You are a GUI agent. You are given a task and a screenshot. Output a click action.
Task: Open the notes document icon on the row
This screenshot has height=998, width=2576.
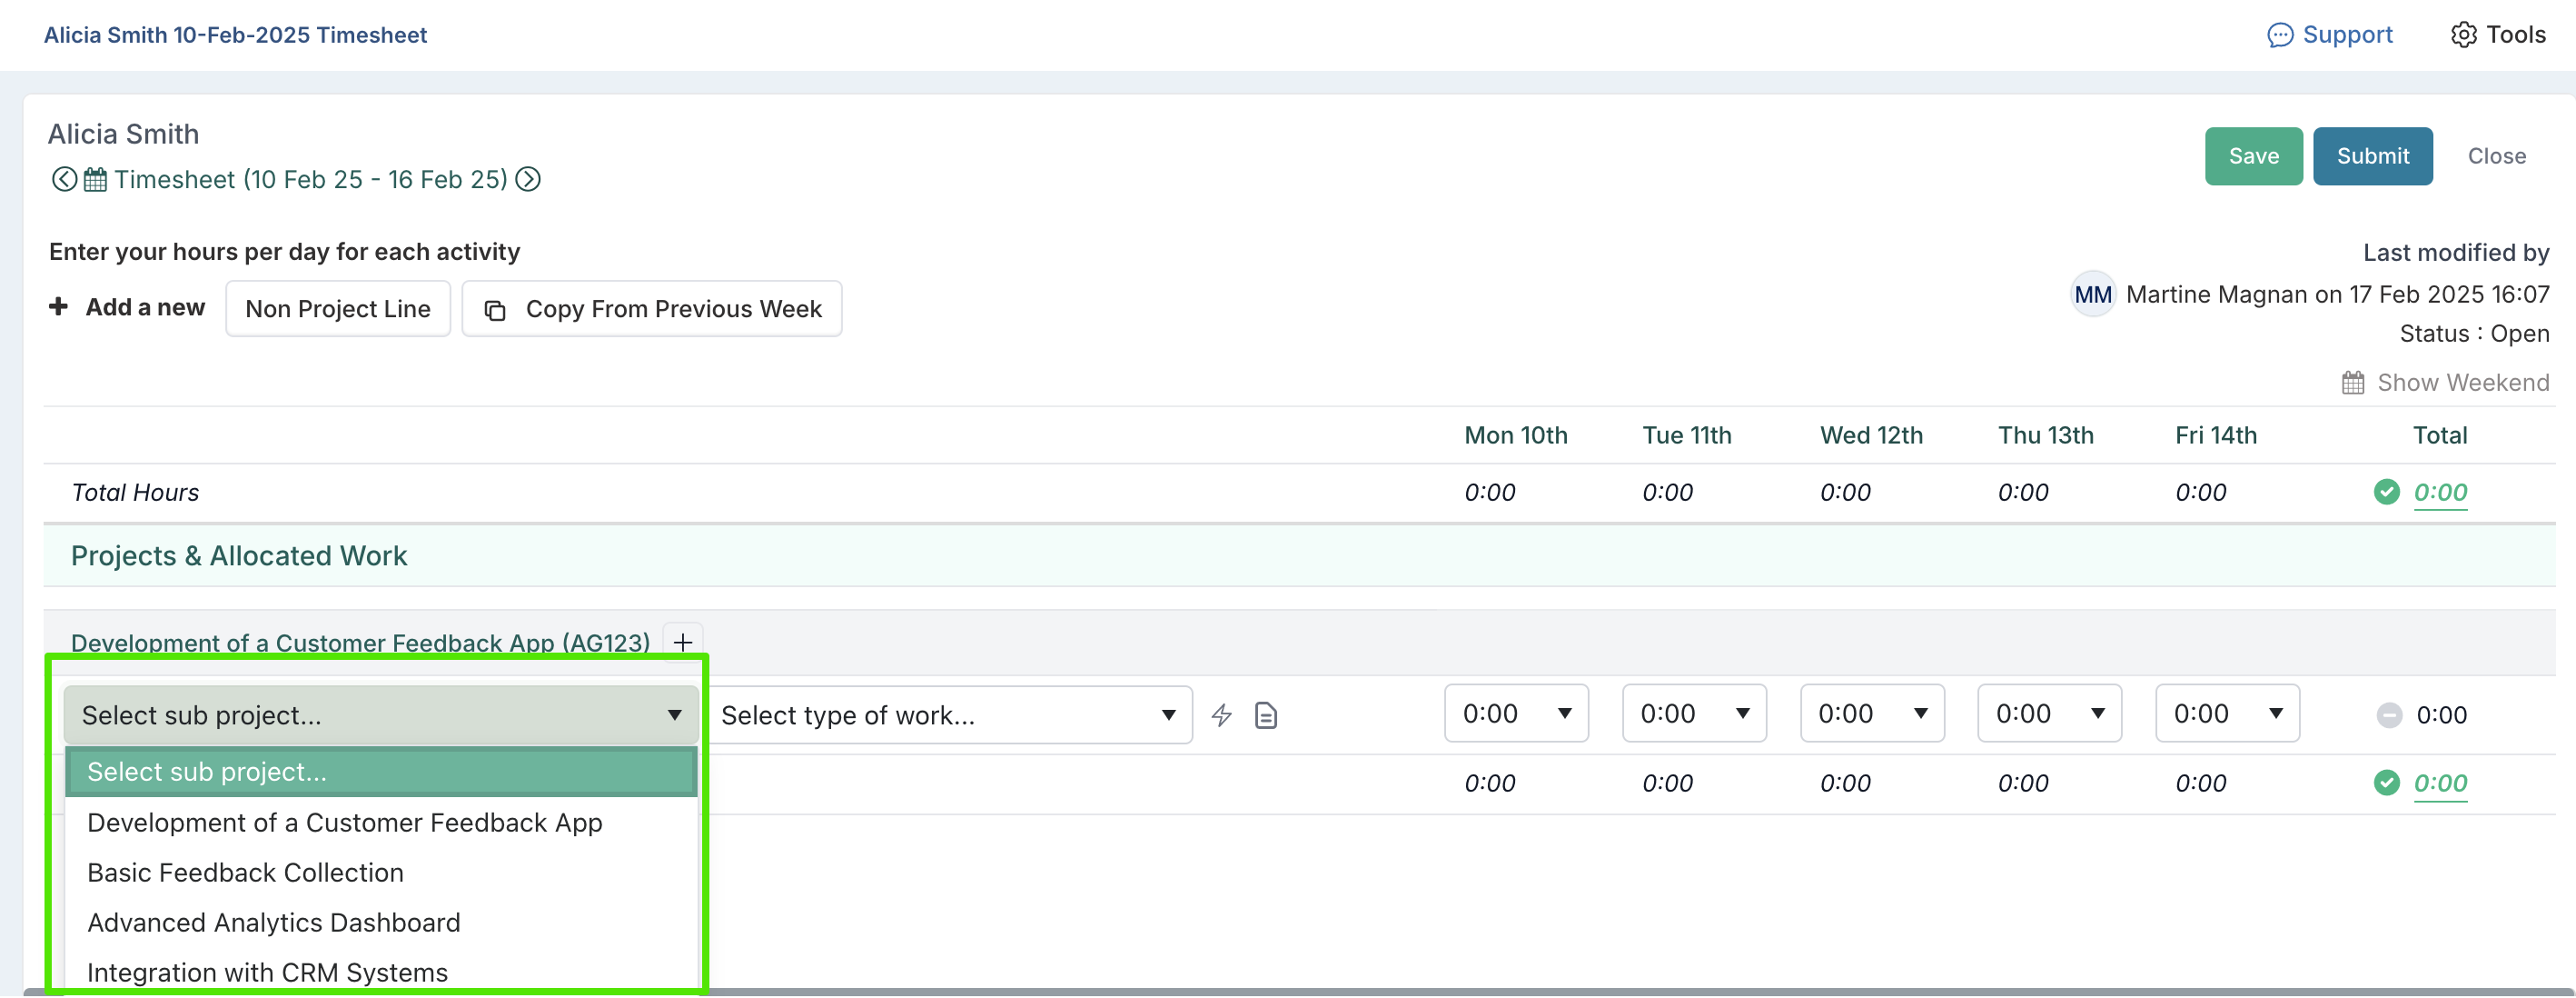click(1266, 714)
